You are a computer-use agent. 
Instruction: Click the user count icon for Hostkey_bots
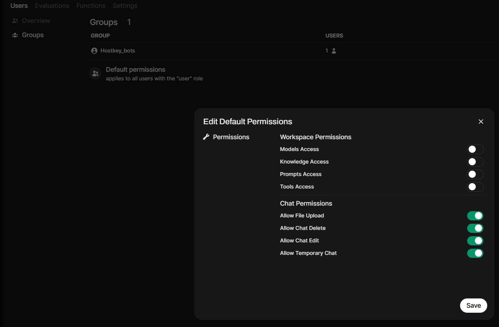[x=334, y=51]
